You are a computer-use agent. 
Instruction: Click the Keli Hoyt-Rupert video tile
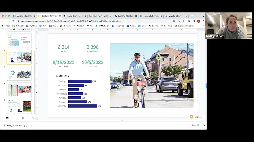click(x=229, y=26)
